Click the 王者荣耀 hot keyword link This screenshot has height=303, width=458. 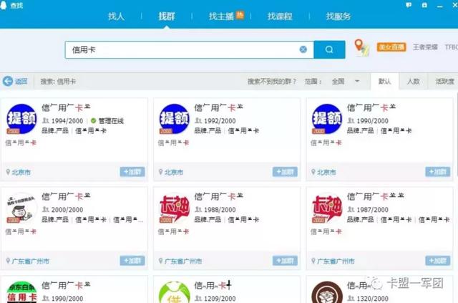(x=425, y=47)
